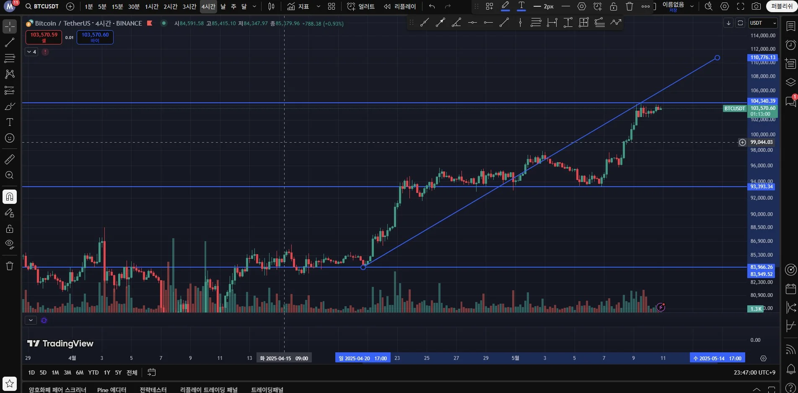Open the 얼러트 alert button

coord(361,6)
